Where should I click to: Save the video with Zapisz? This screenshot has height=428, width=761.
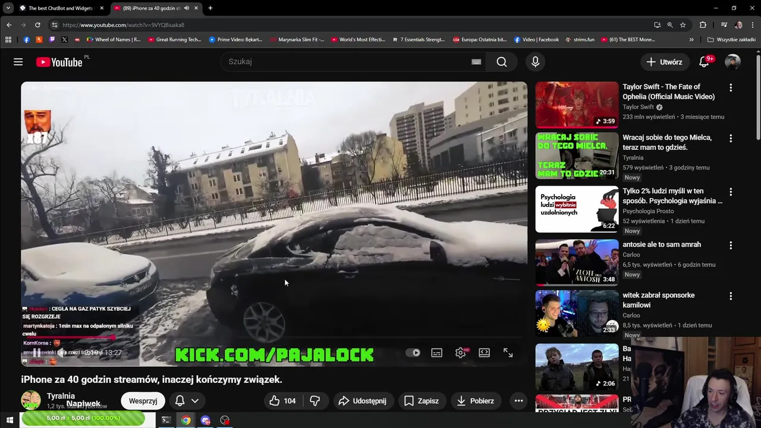click(422, 401)
